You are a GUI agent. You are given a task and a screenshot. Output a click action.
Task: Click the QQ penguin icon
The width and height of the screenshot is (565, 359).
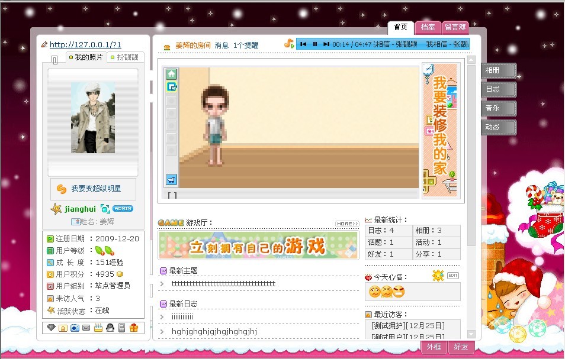[x=110, y=328]
